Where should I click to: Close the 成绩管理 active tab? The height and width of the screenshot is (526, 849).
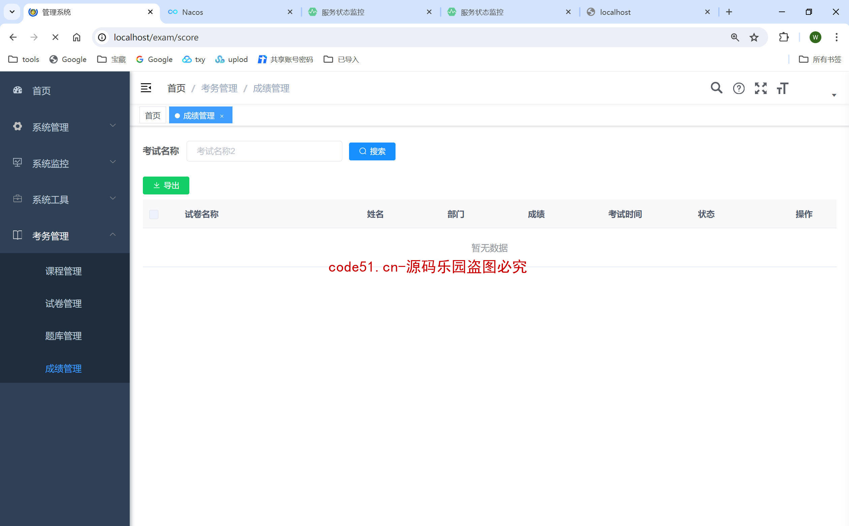tap(224, 115)
